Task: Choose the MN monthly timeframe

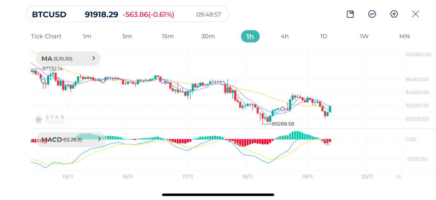Action: 404,36
